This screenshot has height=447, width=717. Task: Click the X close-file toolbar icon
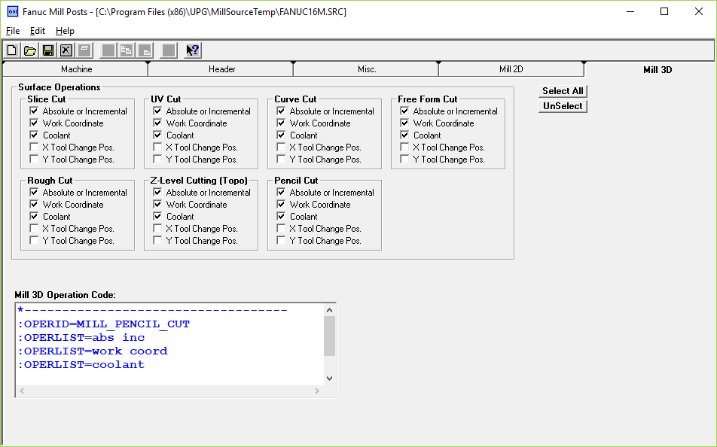coord(66,50)
